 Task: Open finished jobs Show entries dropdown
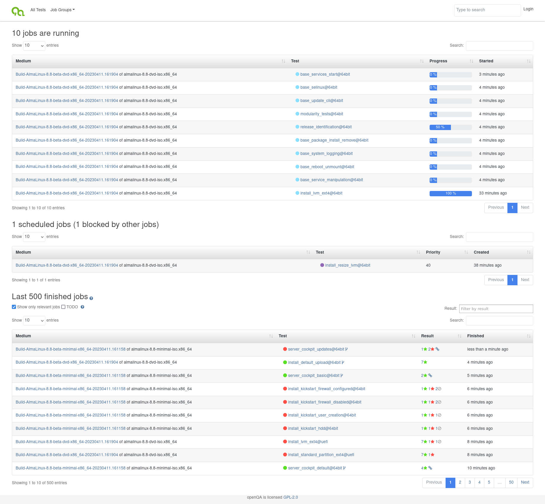click(34, 320)
